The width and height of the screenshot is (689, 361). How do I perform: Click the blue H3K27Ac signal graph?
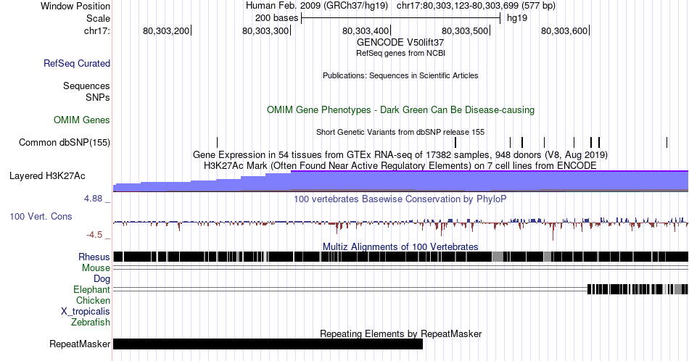coord(401,181)
